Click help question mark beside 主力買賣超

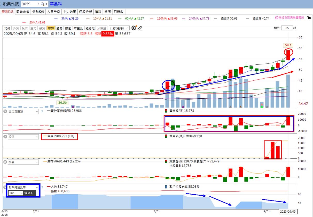point(42,112)
